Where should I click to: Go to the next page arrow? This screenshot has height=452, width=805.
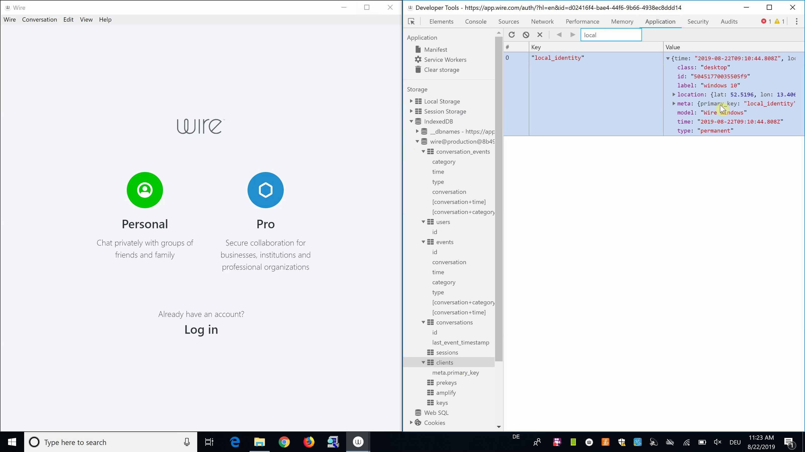pos(573,35)
